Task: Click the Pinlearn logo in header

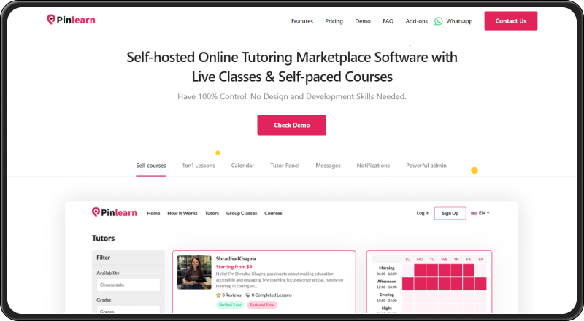Action: tap(71, 20)
